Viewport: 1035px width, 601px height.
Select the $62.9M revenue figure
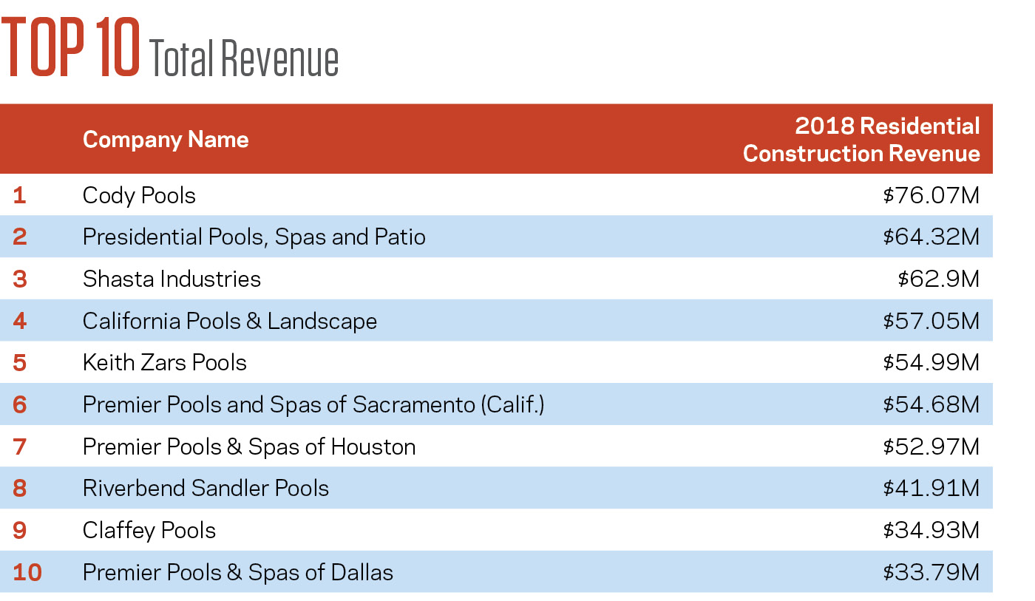(x=938, y=279)
